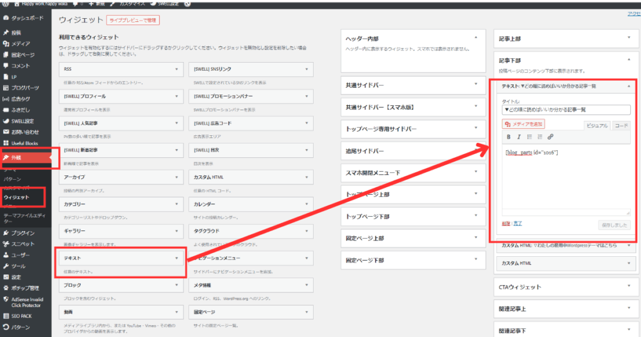Click the メディアを追加 button

pos(523,124)
